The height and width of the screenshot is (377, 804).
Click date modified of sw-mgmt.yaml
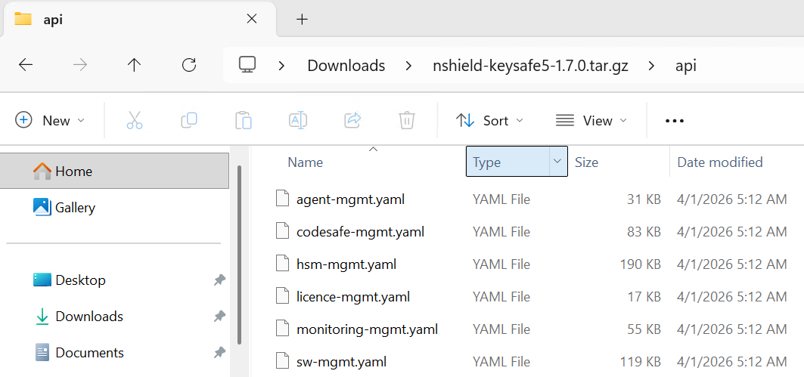point(731,362)
